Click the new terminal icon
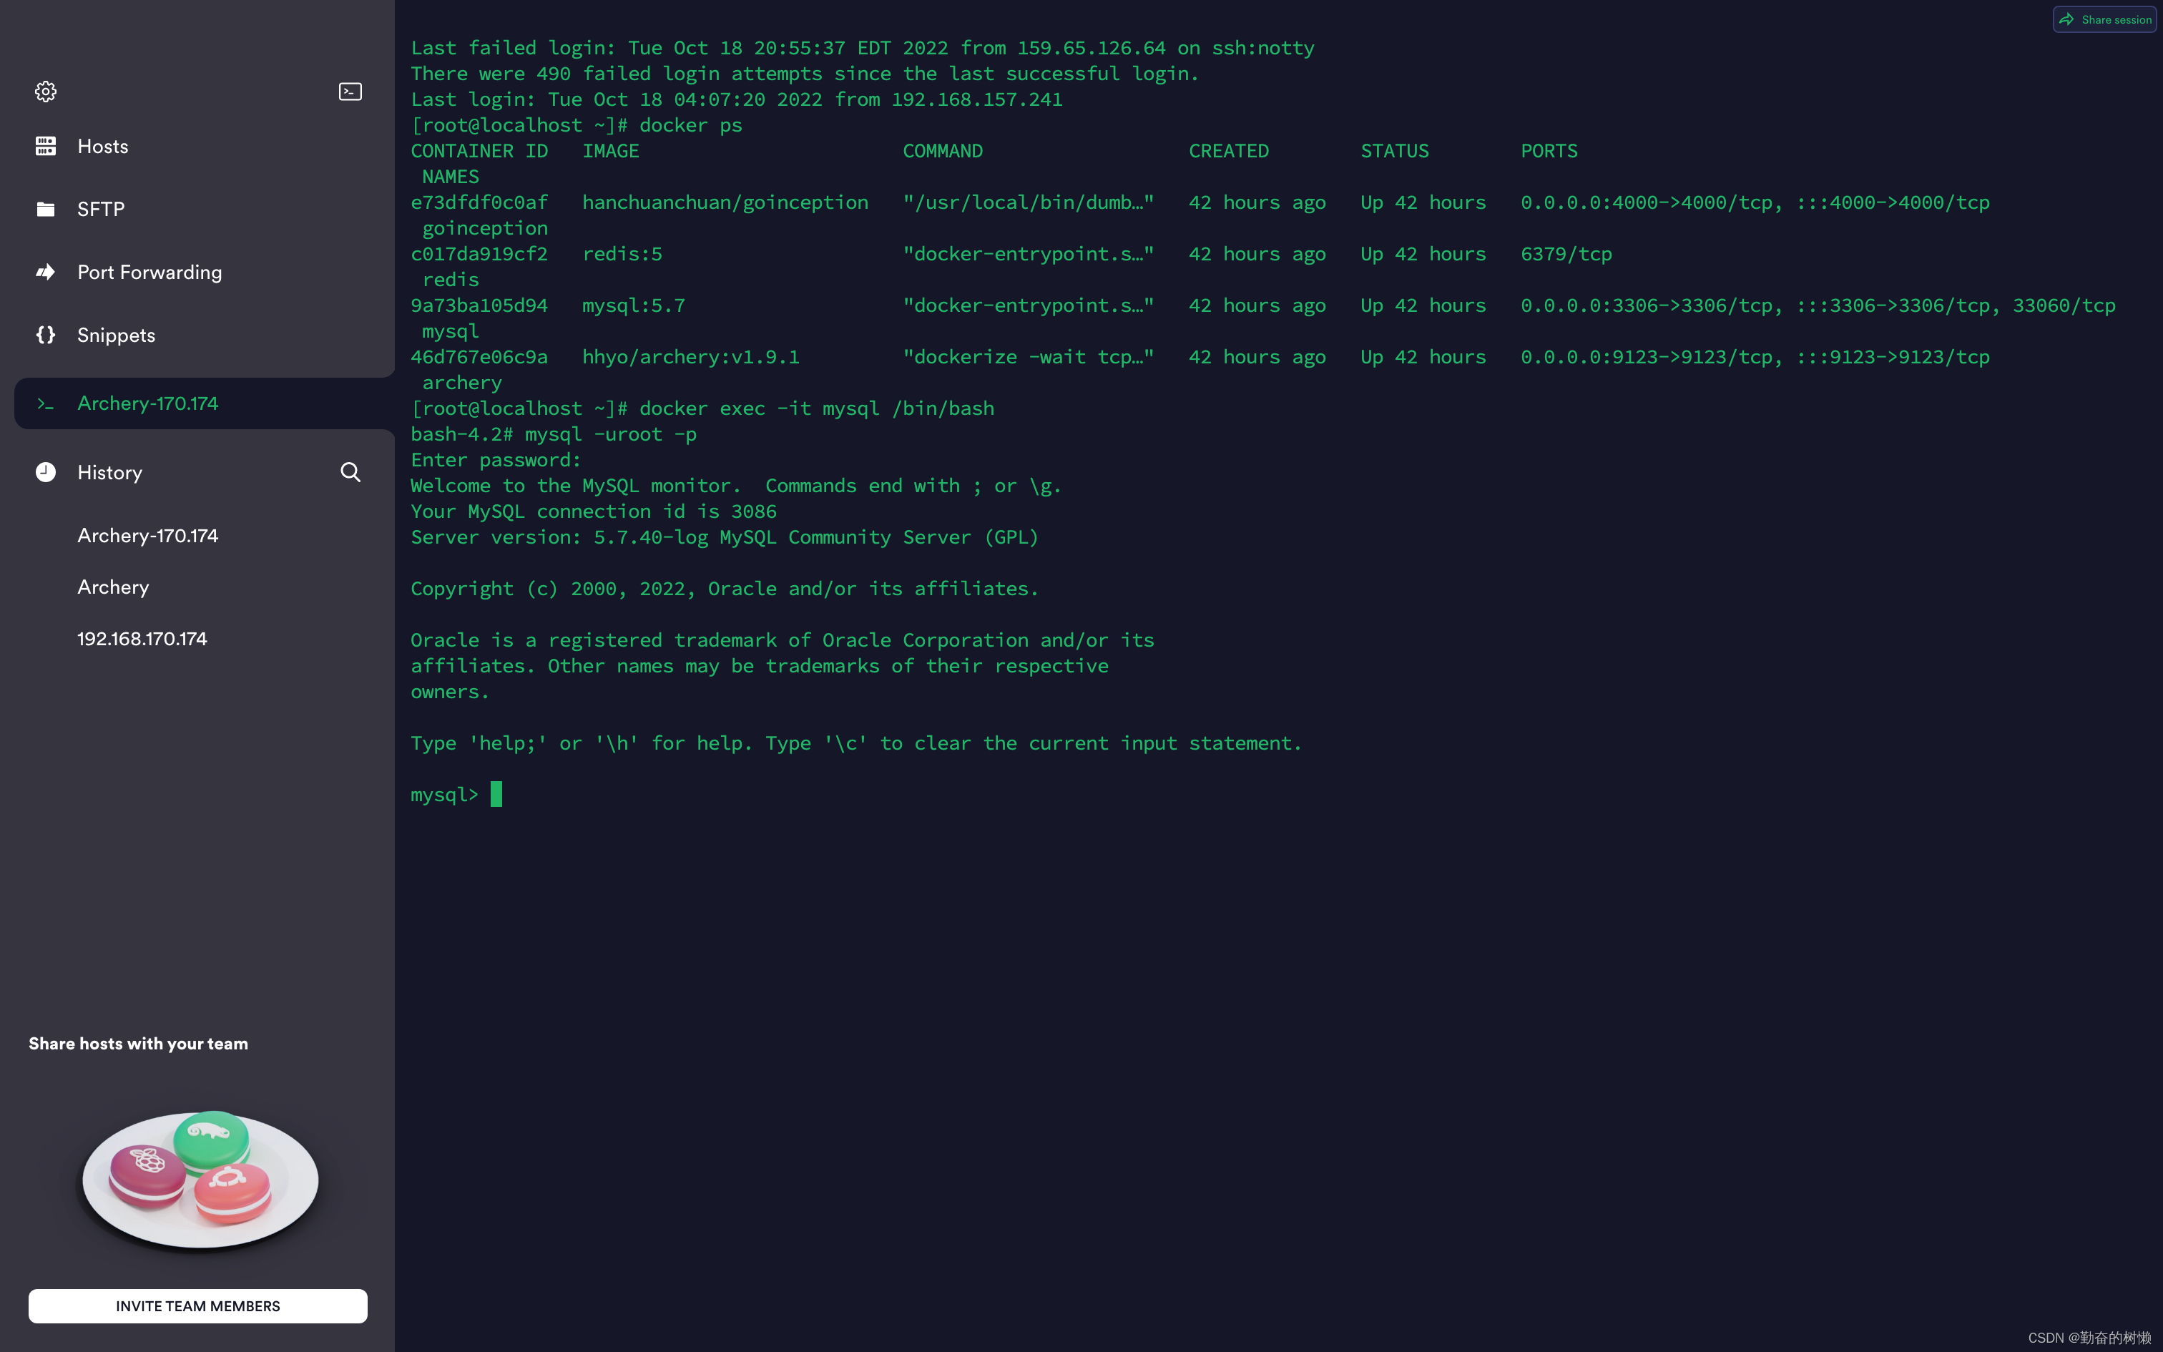This screenshot has height=1352, width=2163. pos(350,92)
